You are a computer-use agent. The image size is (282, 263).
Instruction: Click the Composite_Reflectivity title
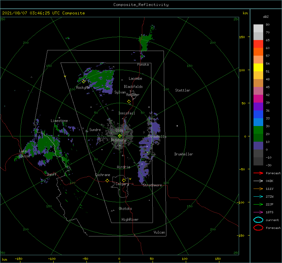[141, 5]
